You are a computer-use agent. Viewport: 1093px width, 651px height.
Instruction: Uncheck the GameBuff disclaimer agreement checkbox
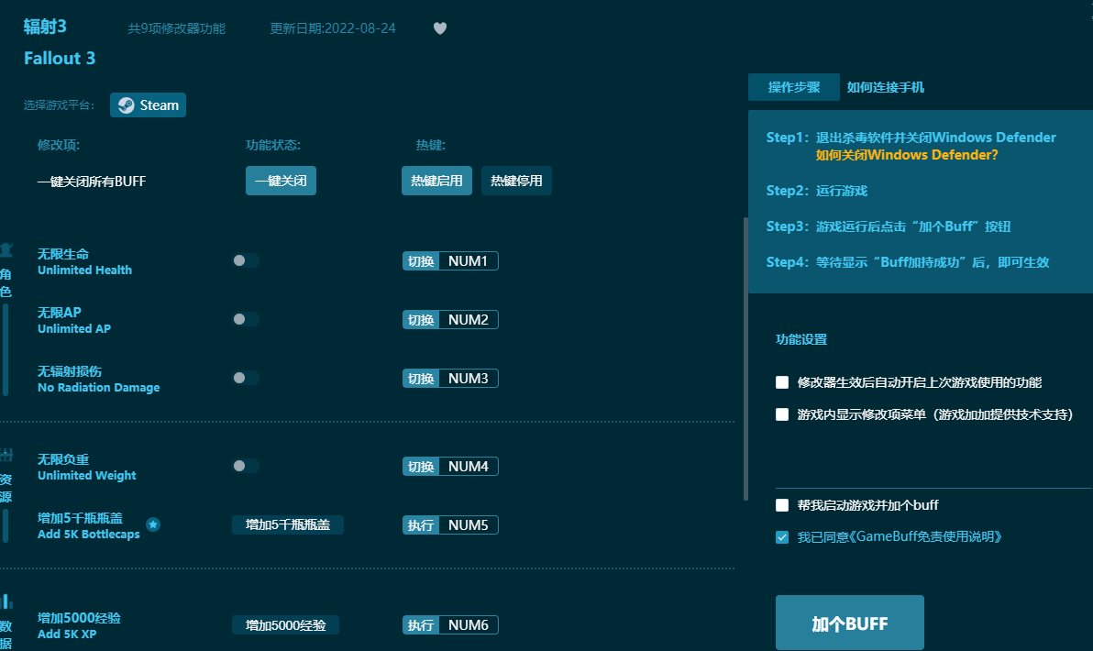(782, 537)
